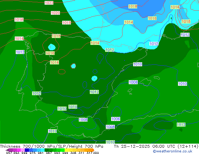Pick the bright magenta legend swatch
This screenshot has height=154, width=199.
tap(19, 150)
